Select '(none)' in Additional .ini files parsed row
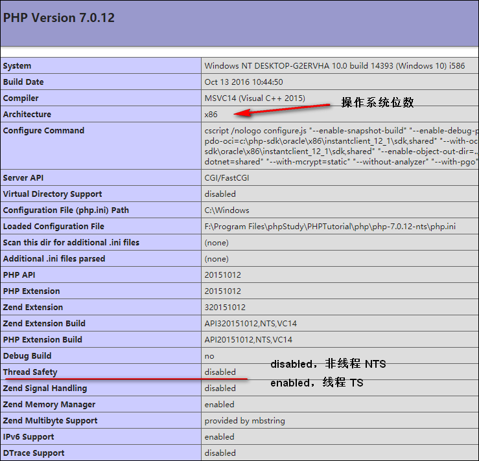The height and width of the screenshot is (461, 479). [x=216, y=259]
